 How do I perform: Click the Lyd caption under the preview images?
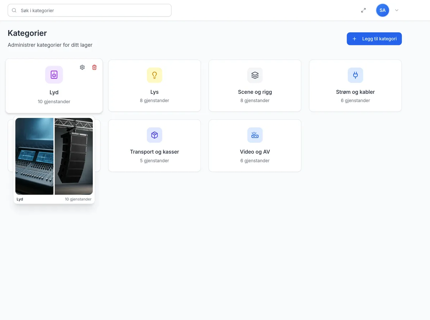pos(20,199)
